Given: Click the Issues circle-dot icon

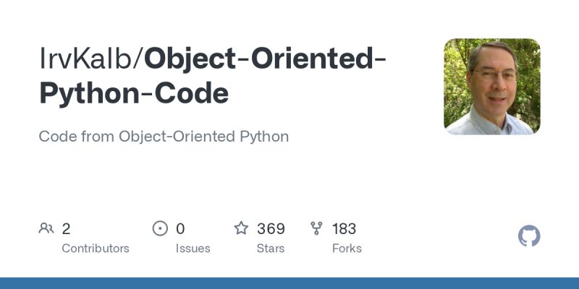Looking at the screenshot, I should pyautogui.click(x=160, y=229).
